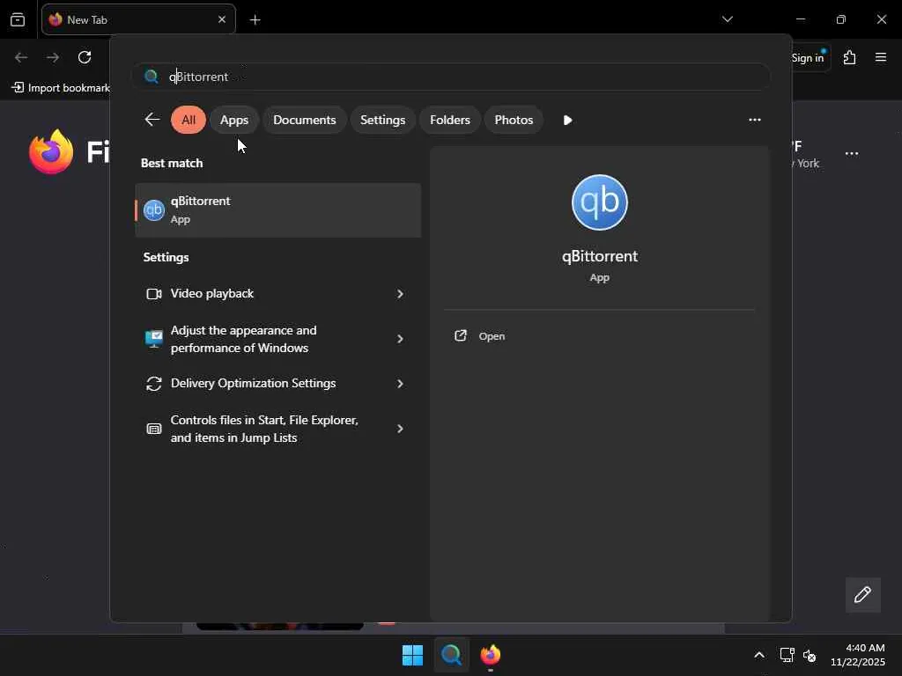Click the Open external-link icon in the preview pane
Screen dimensions: 902x676
click(x=460, y=335)
